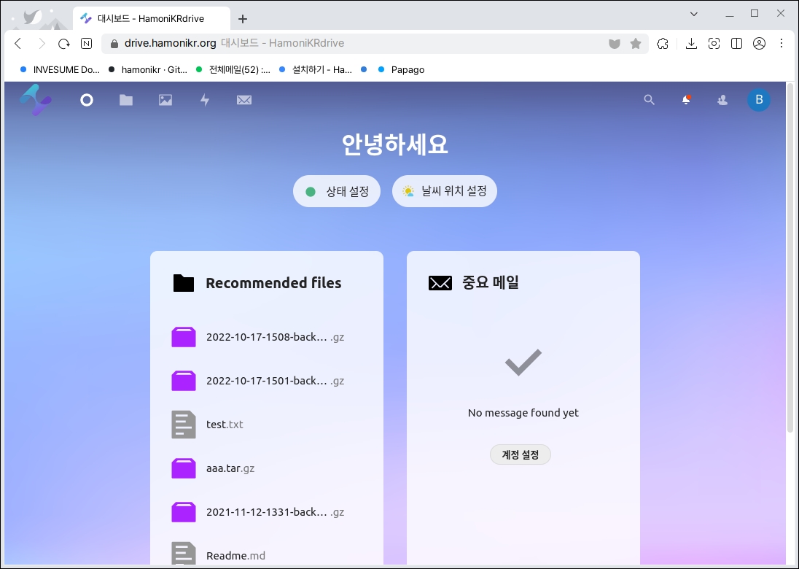Image resolution: width=799 pixels, height=569 pixels.
Task: Open the Contacts menu icon
Action: click(722, 100)
